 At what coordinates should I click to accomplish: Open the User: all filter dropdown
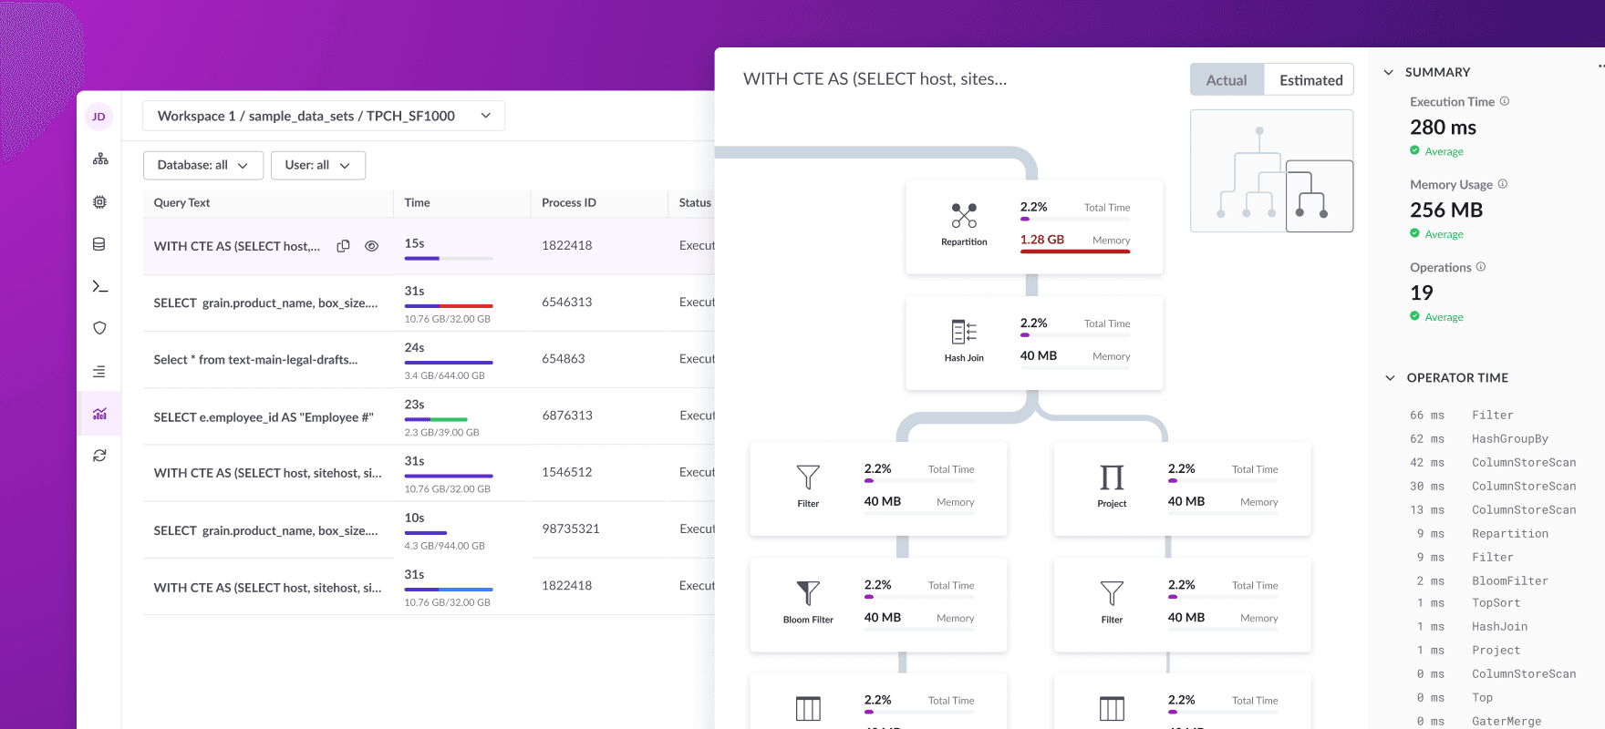[318, 165]
